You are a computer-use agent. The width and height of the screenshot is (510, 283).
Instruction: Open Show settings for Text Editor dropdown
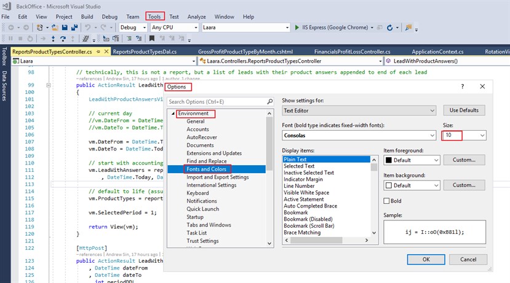point(359,110)
